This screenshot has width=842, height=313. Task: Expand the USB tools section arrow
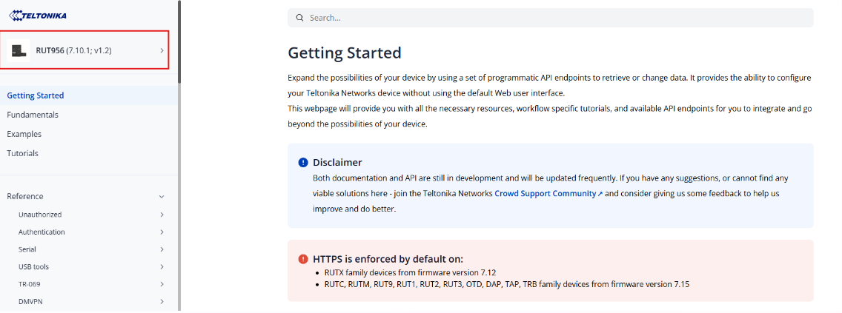tap(162, 267)
